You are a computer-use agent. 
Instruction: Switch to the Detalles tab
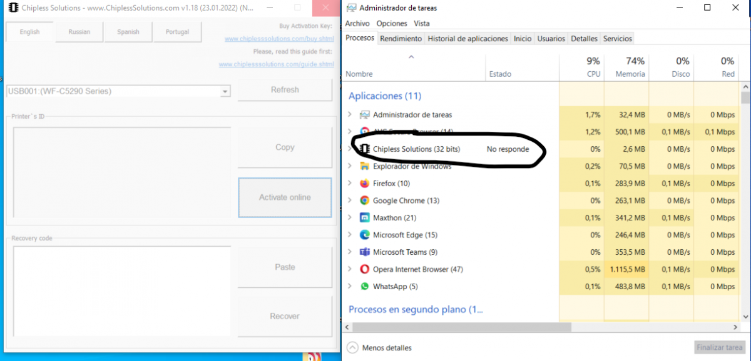click(x=584, y=39)
